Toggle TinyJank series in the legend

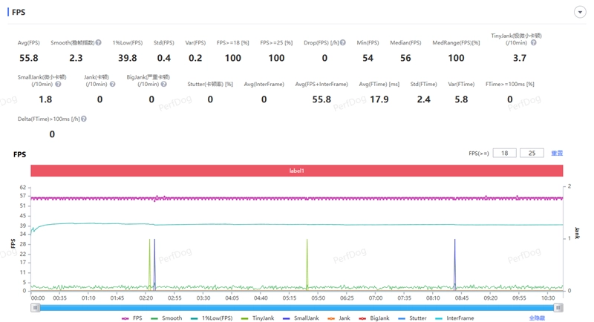258,318
